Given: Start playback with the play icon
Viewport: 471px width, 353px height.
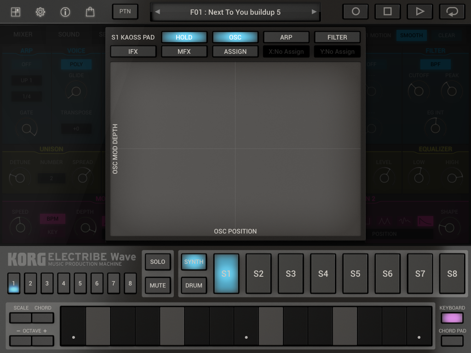Looking at the screenshot, I should coord(419,11).
